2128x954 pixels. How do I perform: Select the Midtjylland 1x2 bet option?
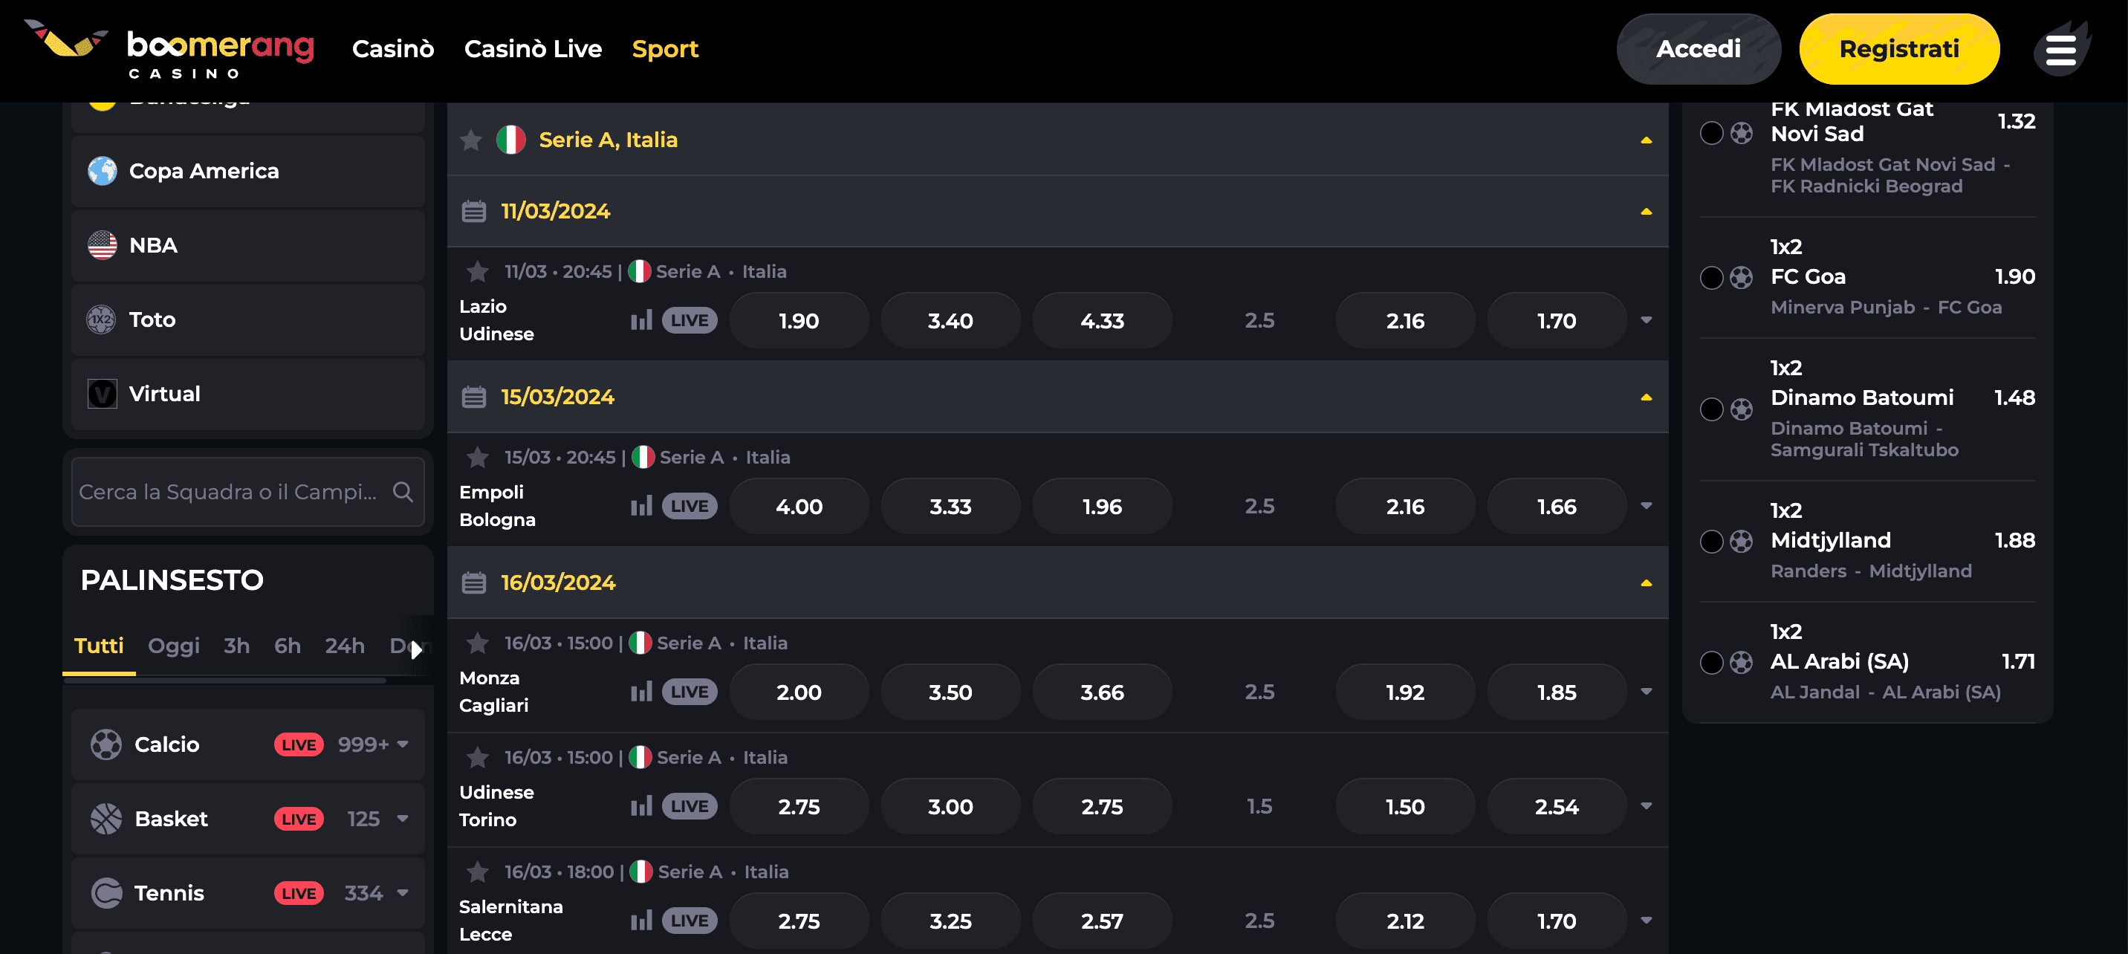pos(1713,541)
